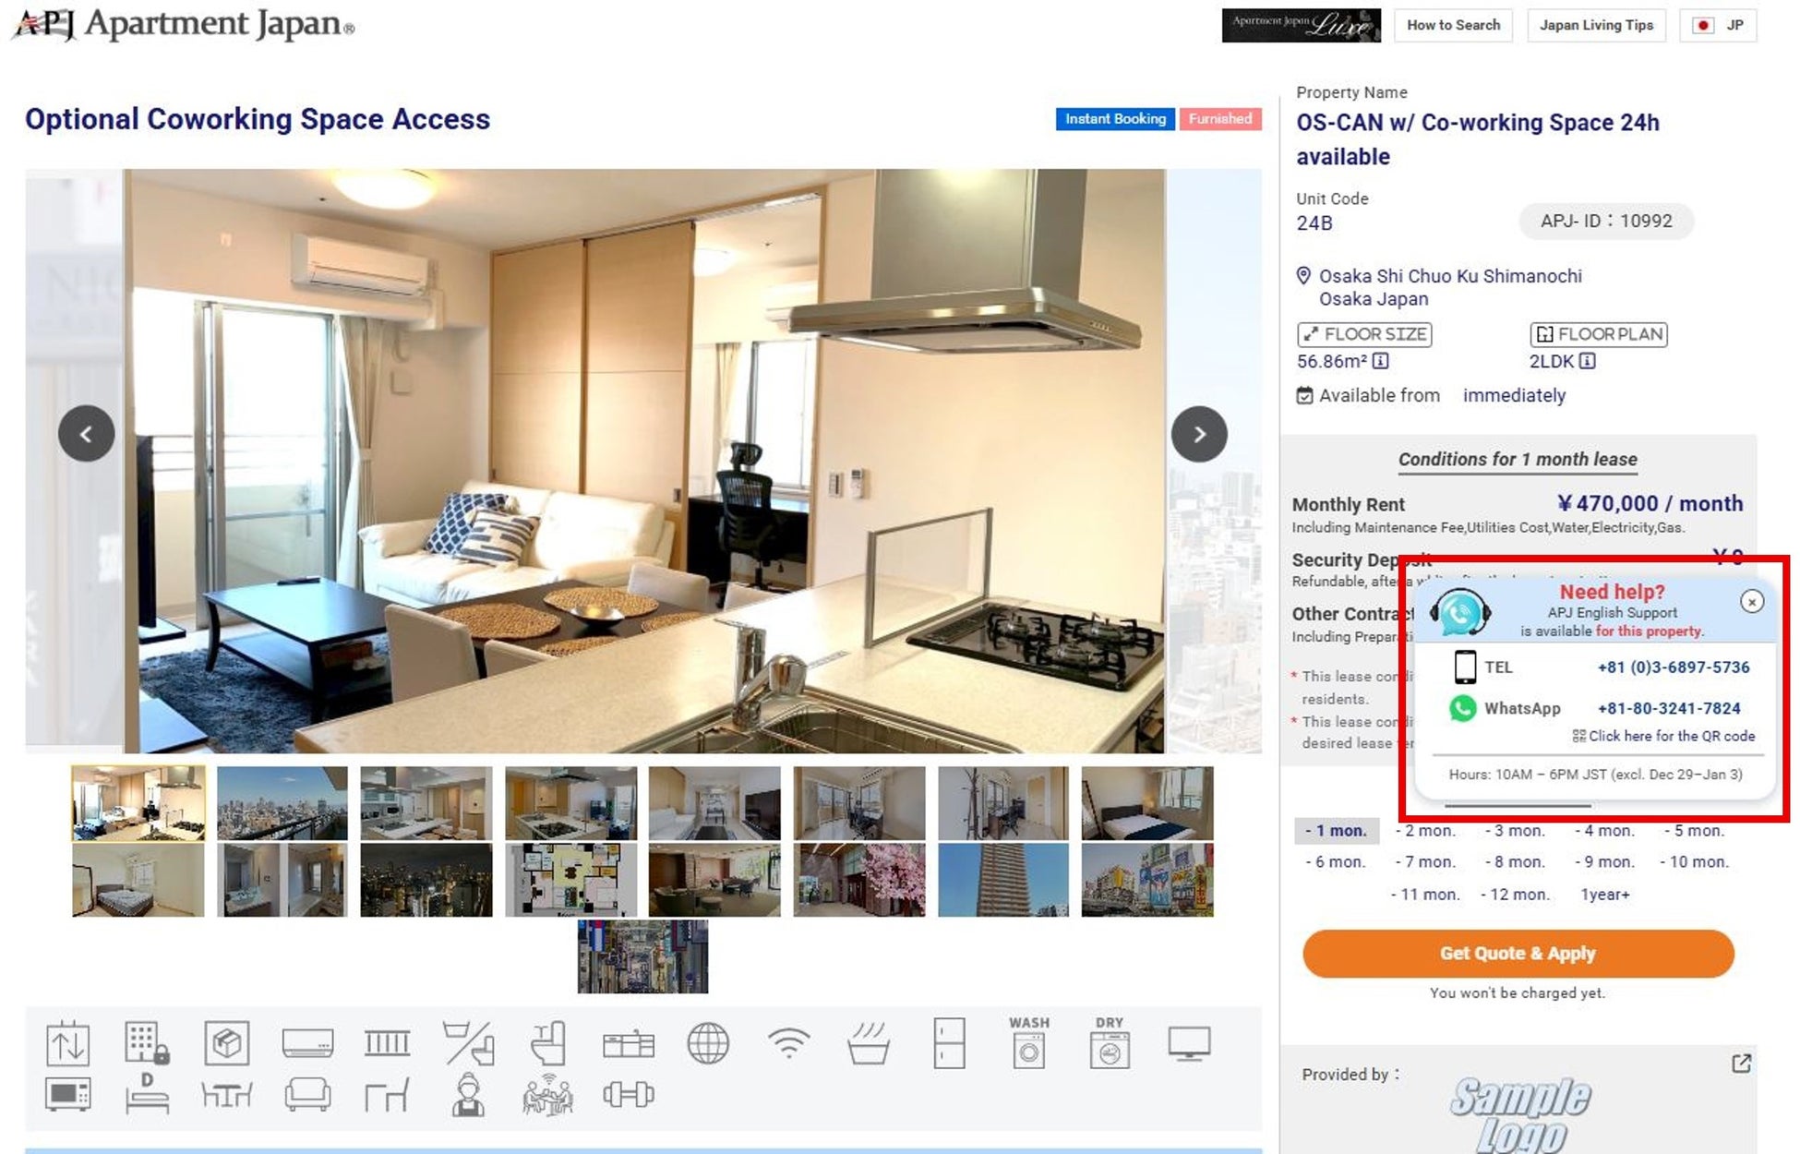Select the 3 mon. lease option
The height and width of the screenshot is (1154, 1800).
1514,831
